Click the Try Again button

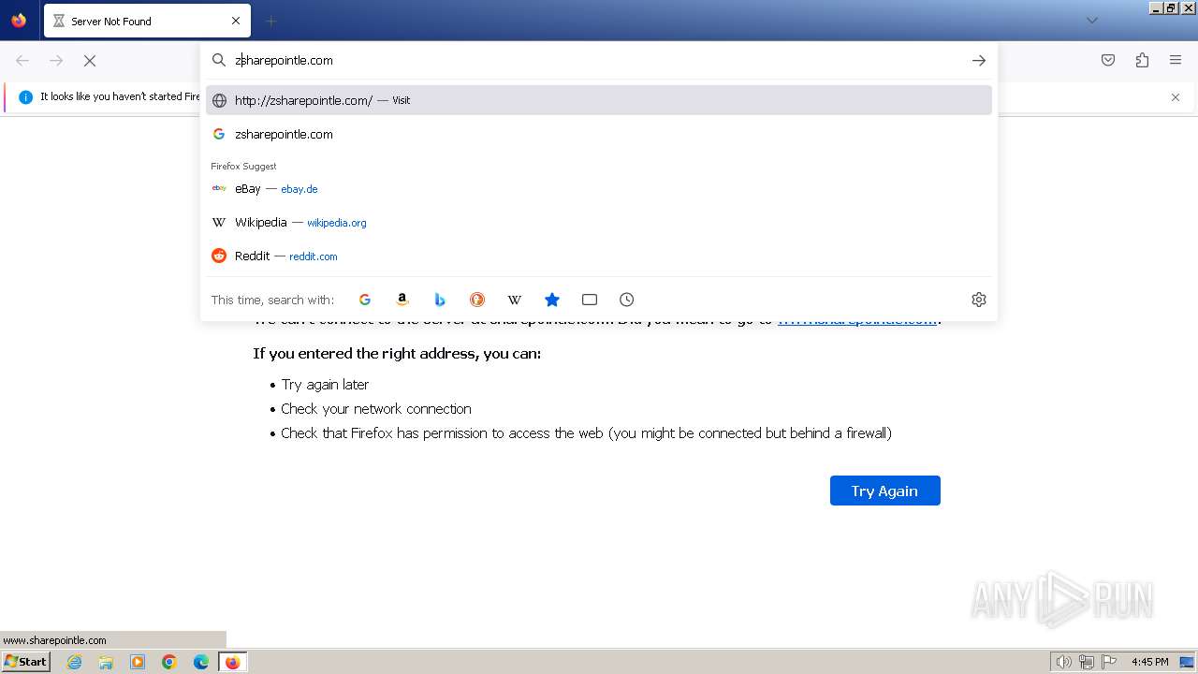point(885,491)
